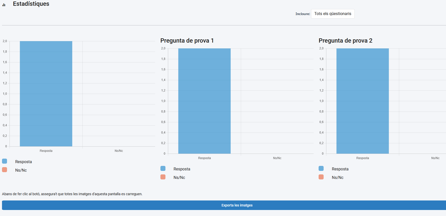
Task: Click the blue bar in untitled first chart
Action: (46, 94)
